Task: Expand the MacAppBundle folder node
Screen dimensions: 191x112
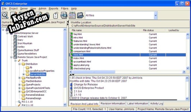Action: [19, 77]
